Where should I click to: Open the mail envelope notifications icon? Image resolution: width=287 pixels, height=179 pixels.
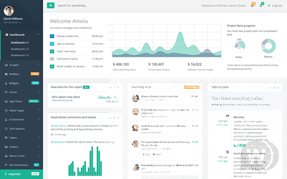click(253, 6)
